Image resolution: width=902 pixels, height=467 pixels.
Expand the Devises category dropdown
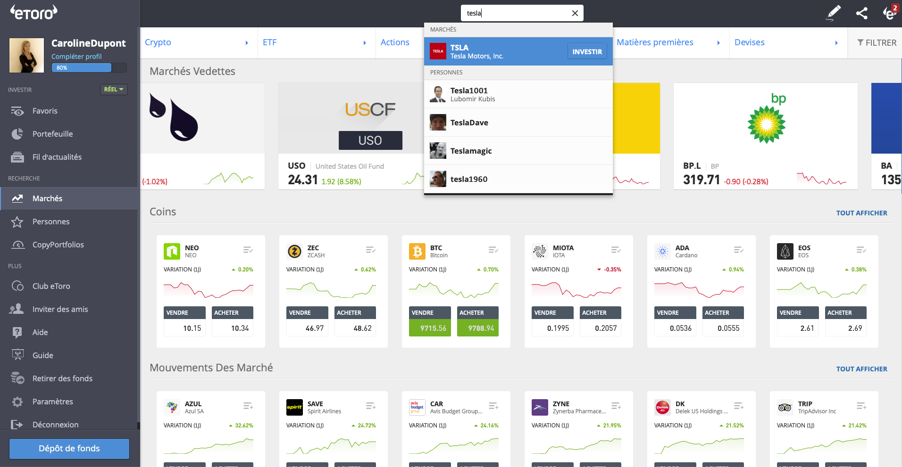(836, 43)
